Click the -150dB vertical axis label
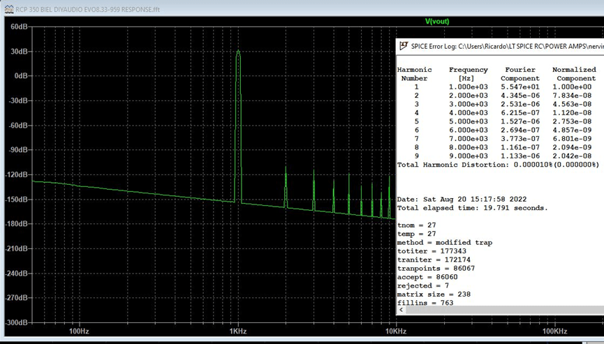Image resolution: width=604 pixels, height=344 pixels. tap(17, 200)
